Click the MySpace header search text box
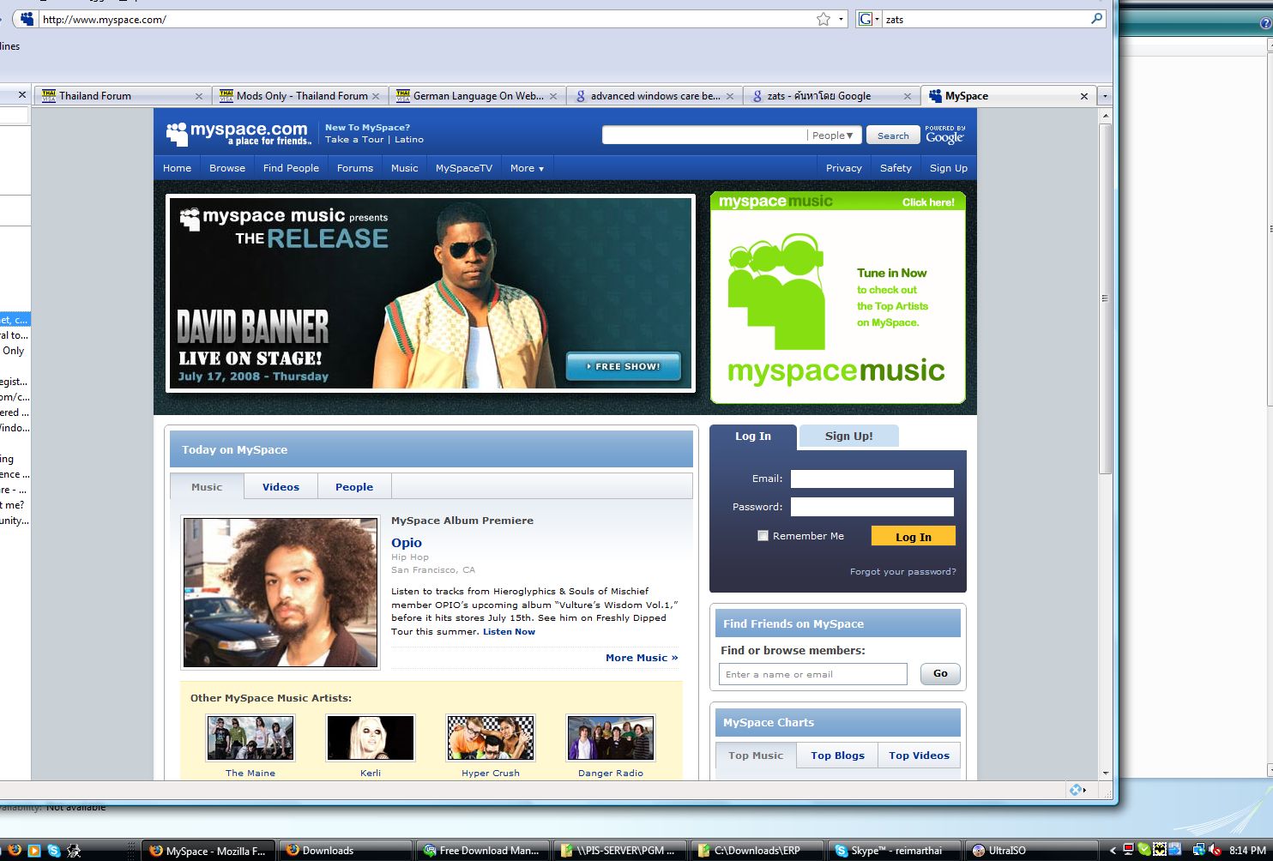Viewport: 1273px width, 861px height. pyautogui.click(x=705, y=135)
